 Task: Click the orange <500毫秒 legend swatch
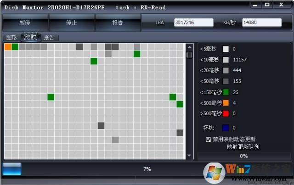226,103
